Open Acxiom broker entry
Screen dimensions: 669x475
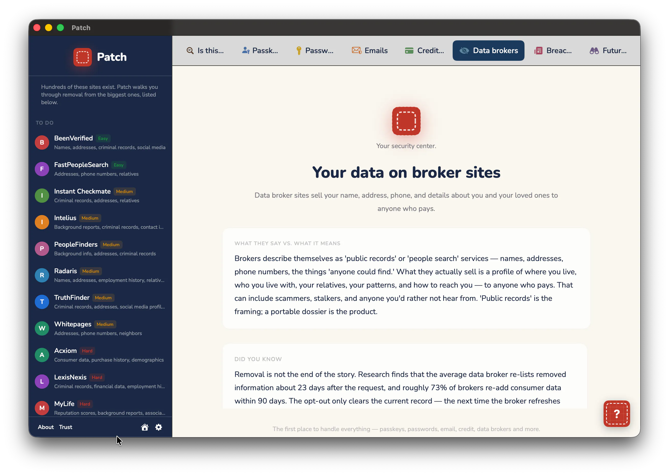tap(101, 355)
